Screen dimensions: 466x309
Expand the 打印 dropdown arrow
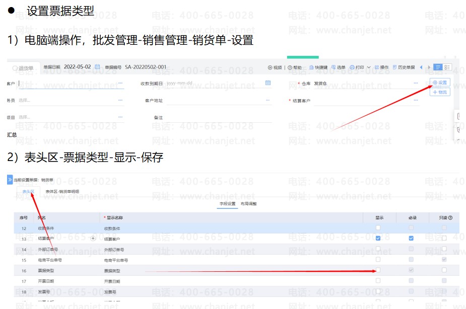click(369, 67)
